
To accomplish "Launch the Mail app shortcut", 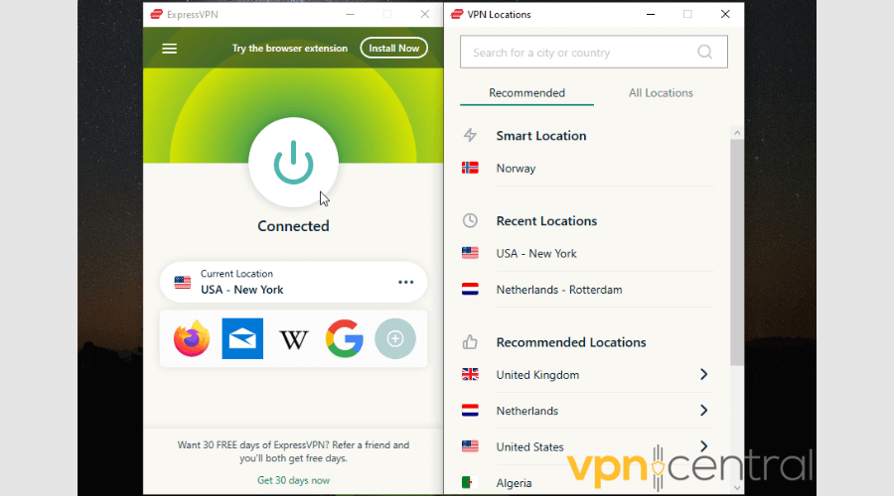I will (x=242, y=338).
